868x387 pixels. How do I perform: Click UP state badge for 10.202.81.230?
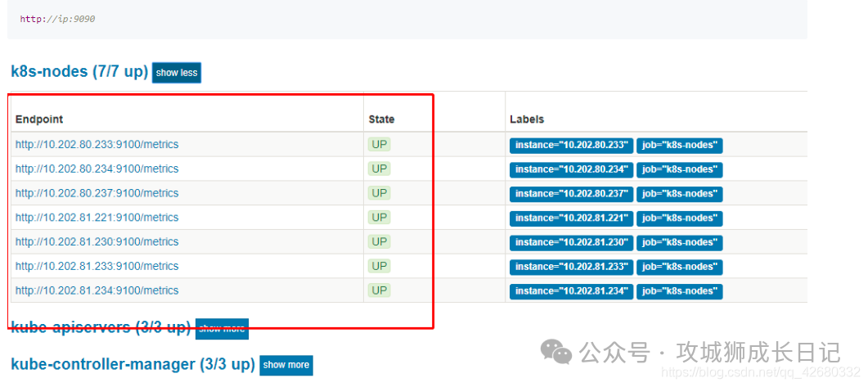(x=380, y=242)
